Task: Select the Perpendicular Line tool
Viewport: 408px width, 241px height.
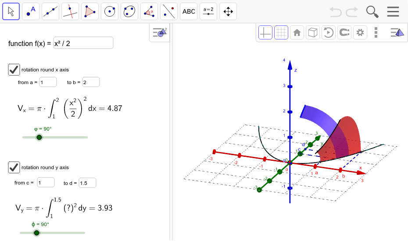Action: [x=70, y=11]
